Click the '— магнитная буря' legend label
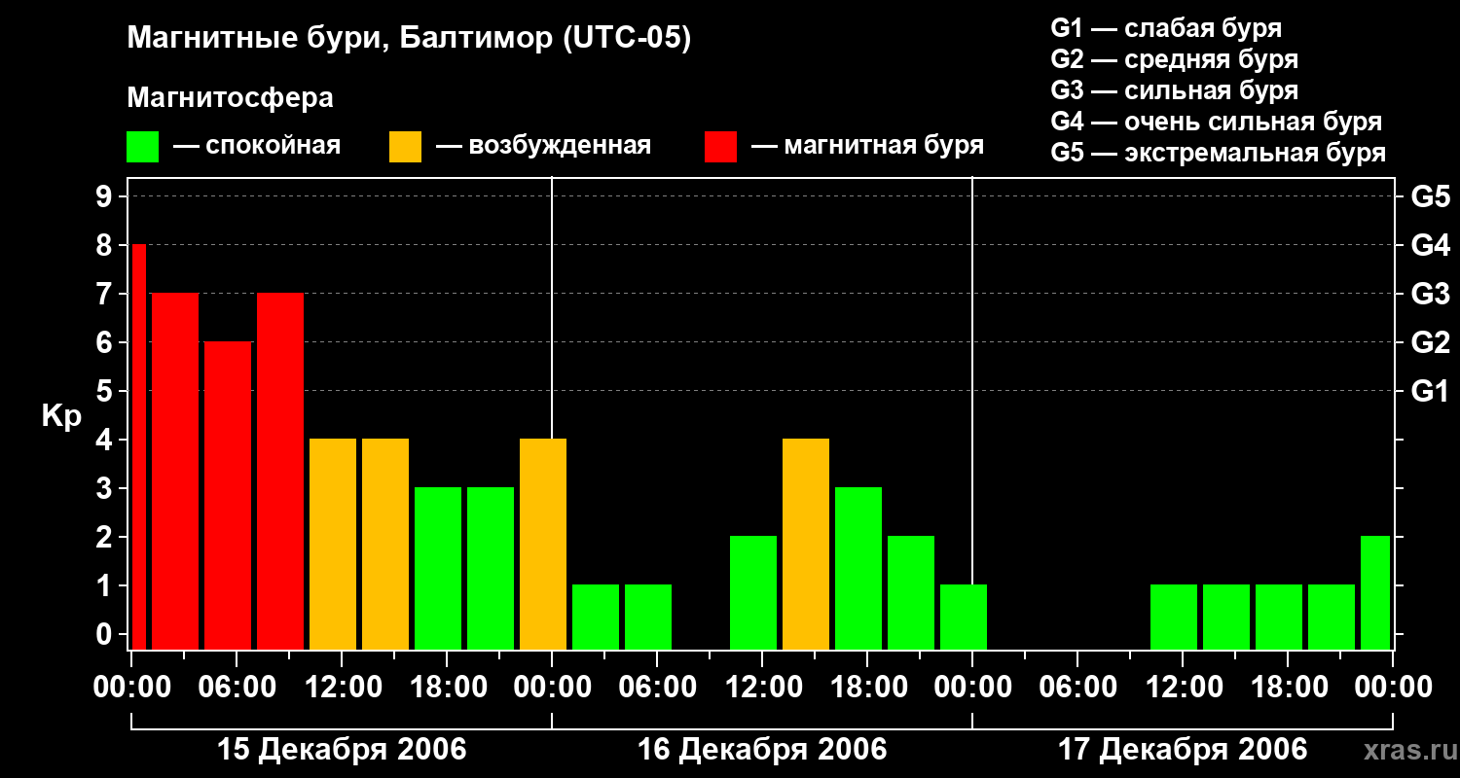The image size is (1460, 778). pyautogui.click(x=867, y=146)
